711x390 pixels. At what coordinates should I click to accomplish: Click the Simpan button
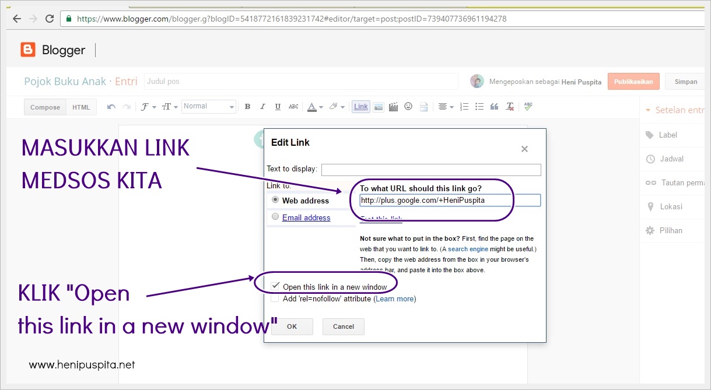pos(686,82)
